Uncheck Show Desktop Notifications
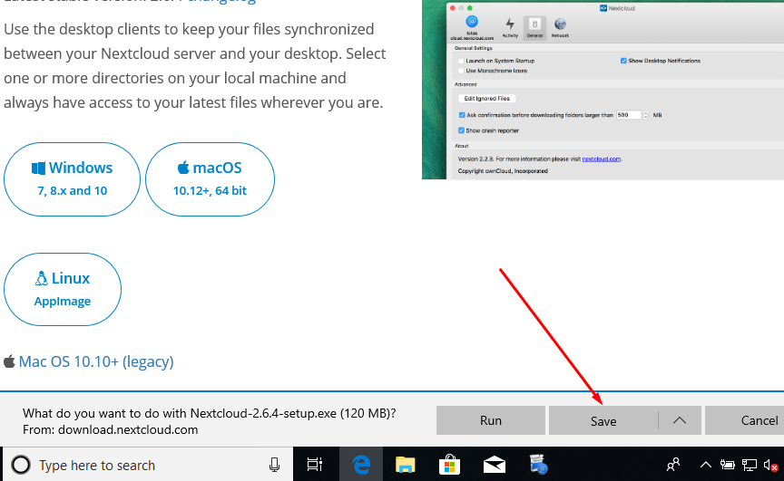784x481 pixels. [623, 61]
